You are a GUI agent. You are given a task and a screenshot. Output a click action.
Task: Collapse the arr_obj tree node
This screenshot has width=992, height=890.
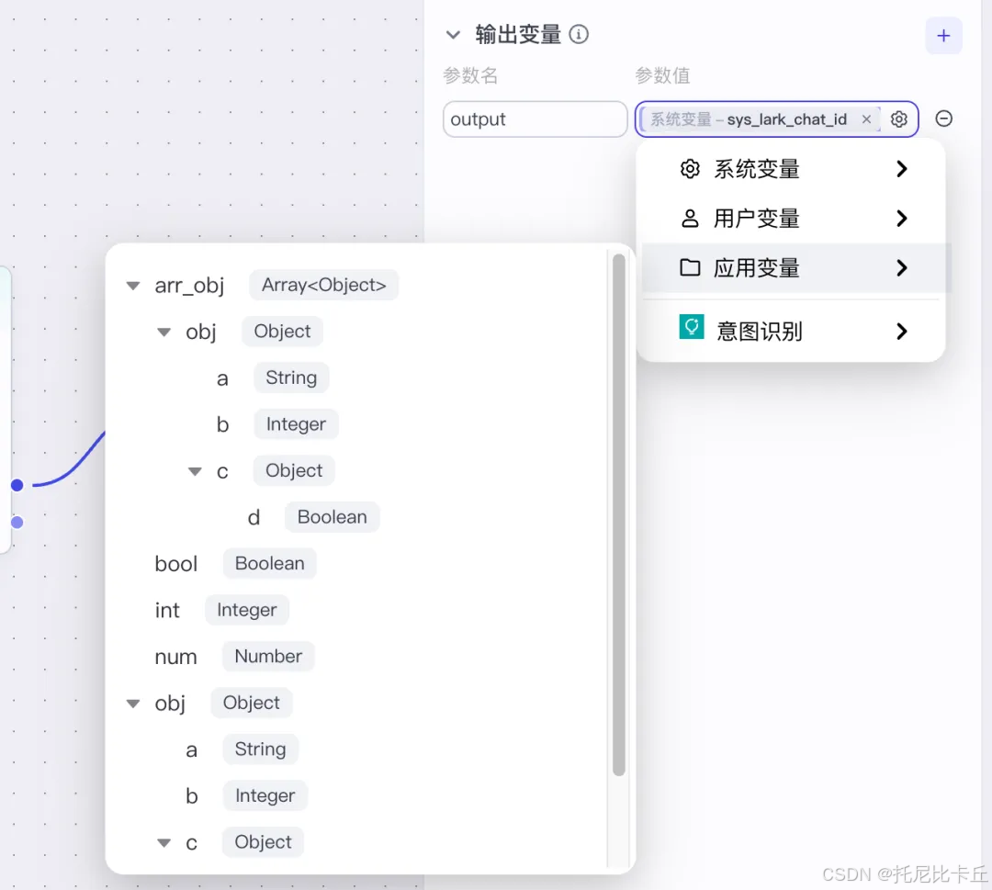[133, 286]
